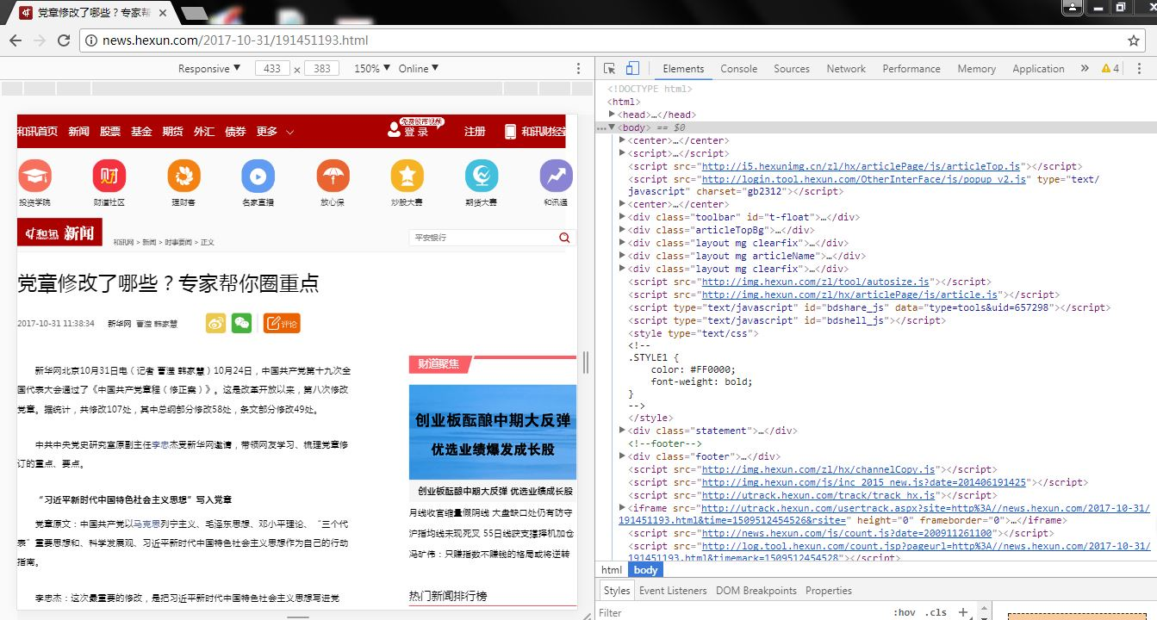Switch to the Sources tab
The width and height of the screenshot is (1157, 620).
792,69
